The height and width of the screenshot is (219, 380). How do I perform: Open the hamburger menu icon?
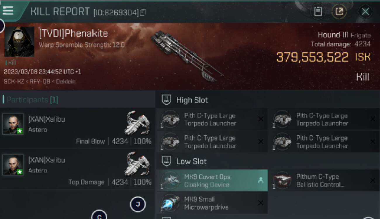tap(8, 10)
